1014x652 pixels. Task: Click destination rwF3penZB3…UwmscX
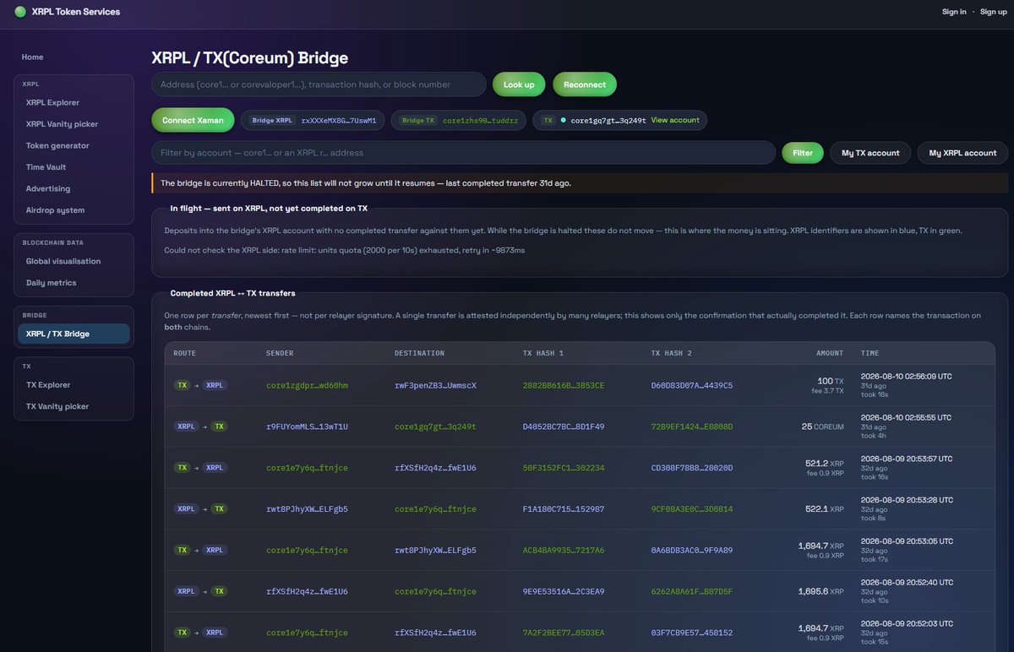tap(435, 386)
